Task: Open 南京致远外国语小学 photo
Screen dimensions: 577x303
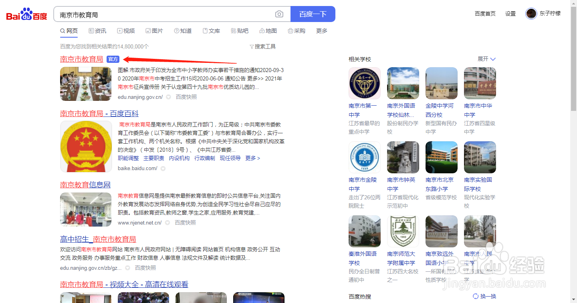Action: coord(442,231)
